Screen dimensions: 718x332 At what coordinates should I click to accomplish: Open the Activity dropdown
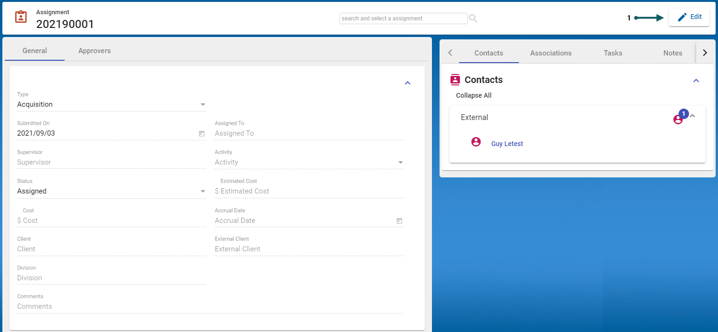400,162
